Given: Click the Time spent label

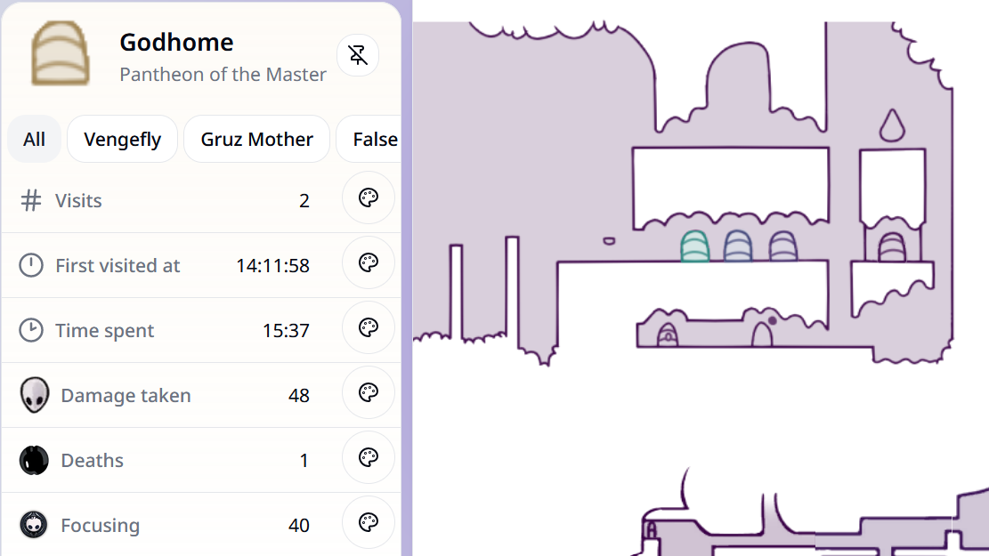Looking at the screenshot, I should point(105,331).
